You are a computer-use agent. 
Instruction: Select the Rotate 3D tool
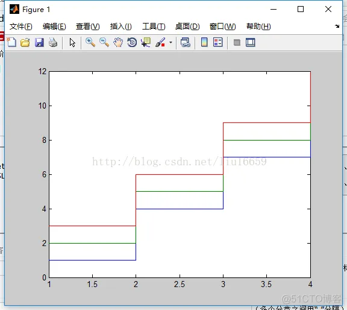point(132,42)
